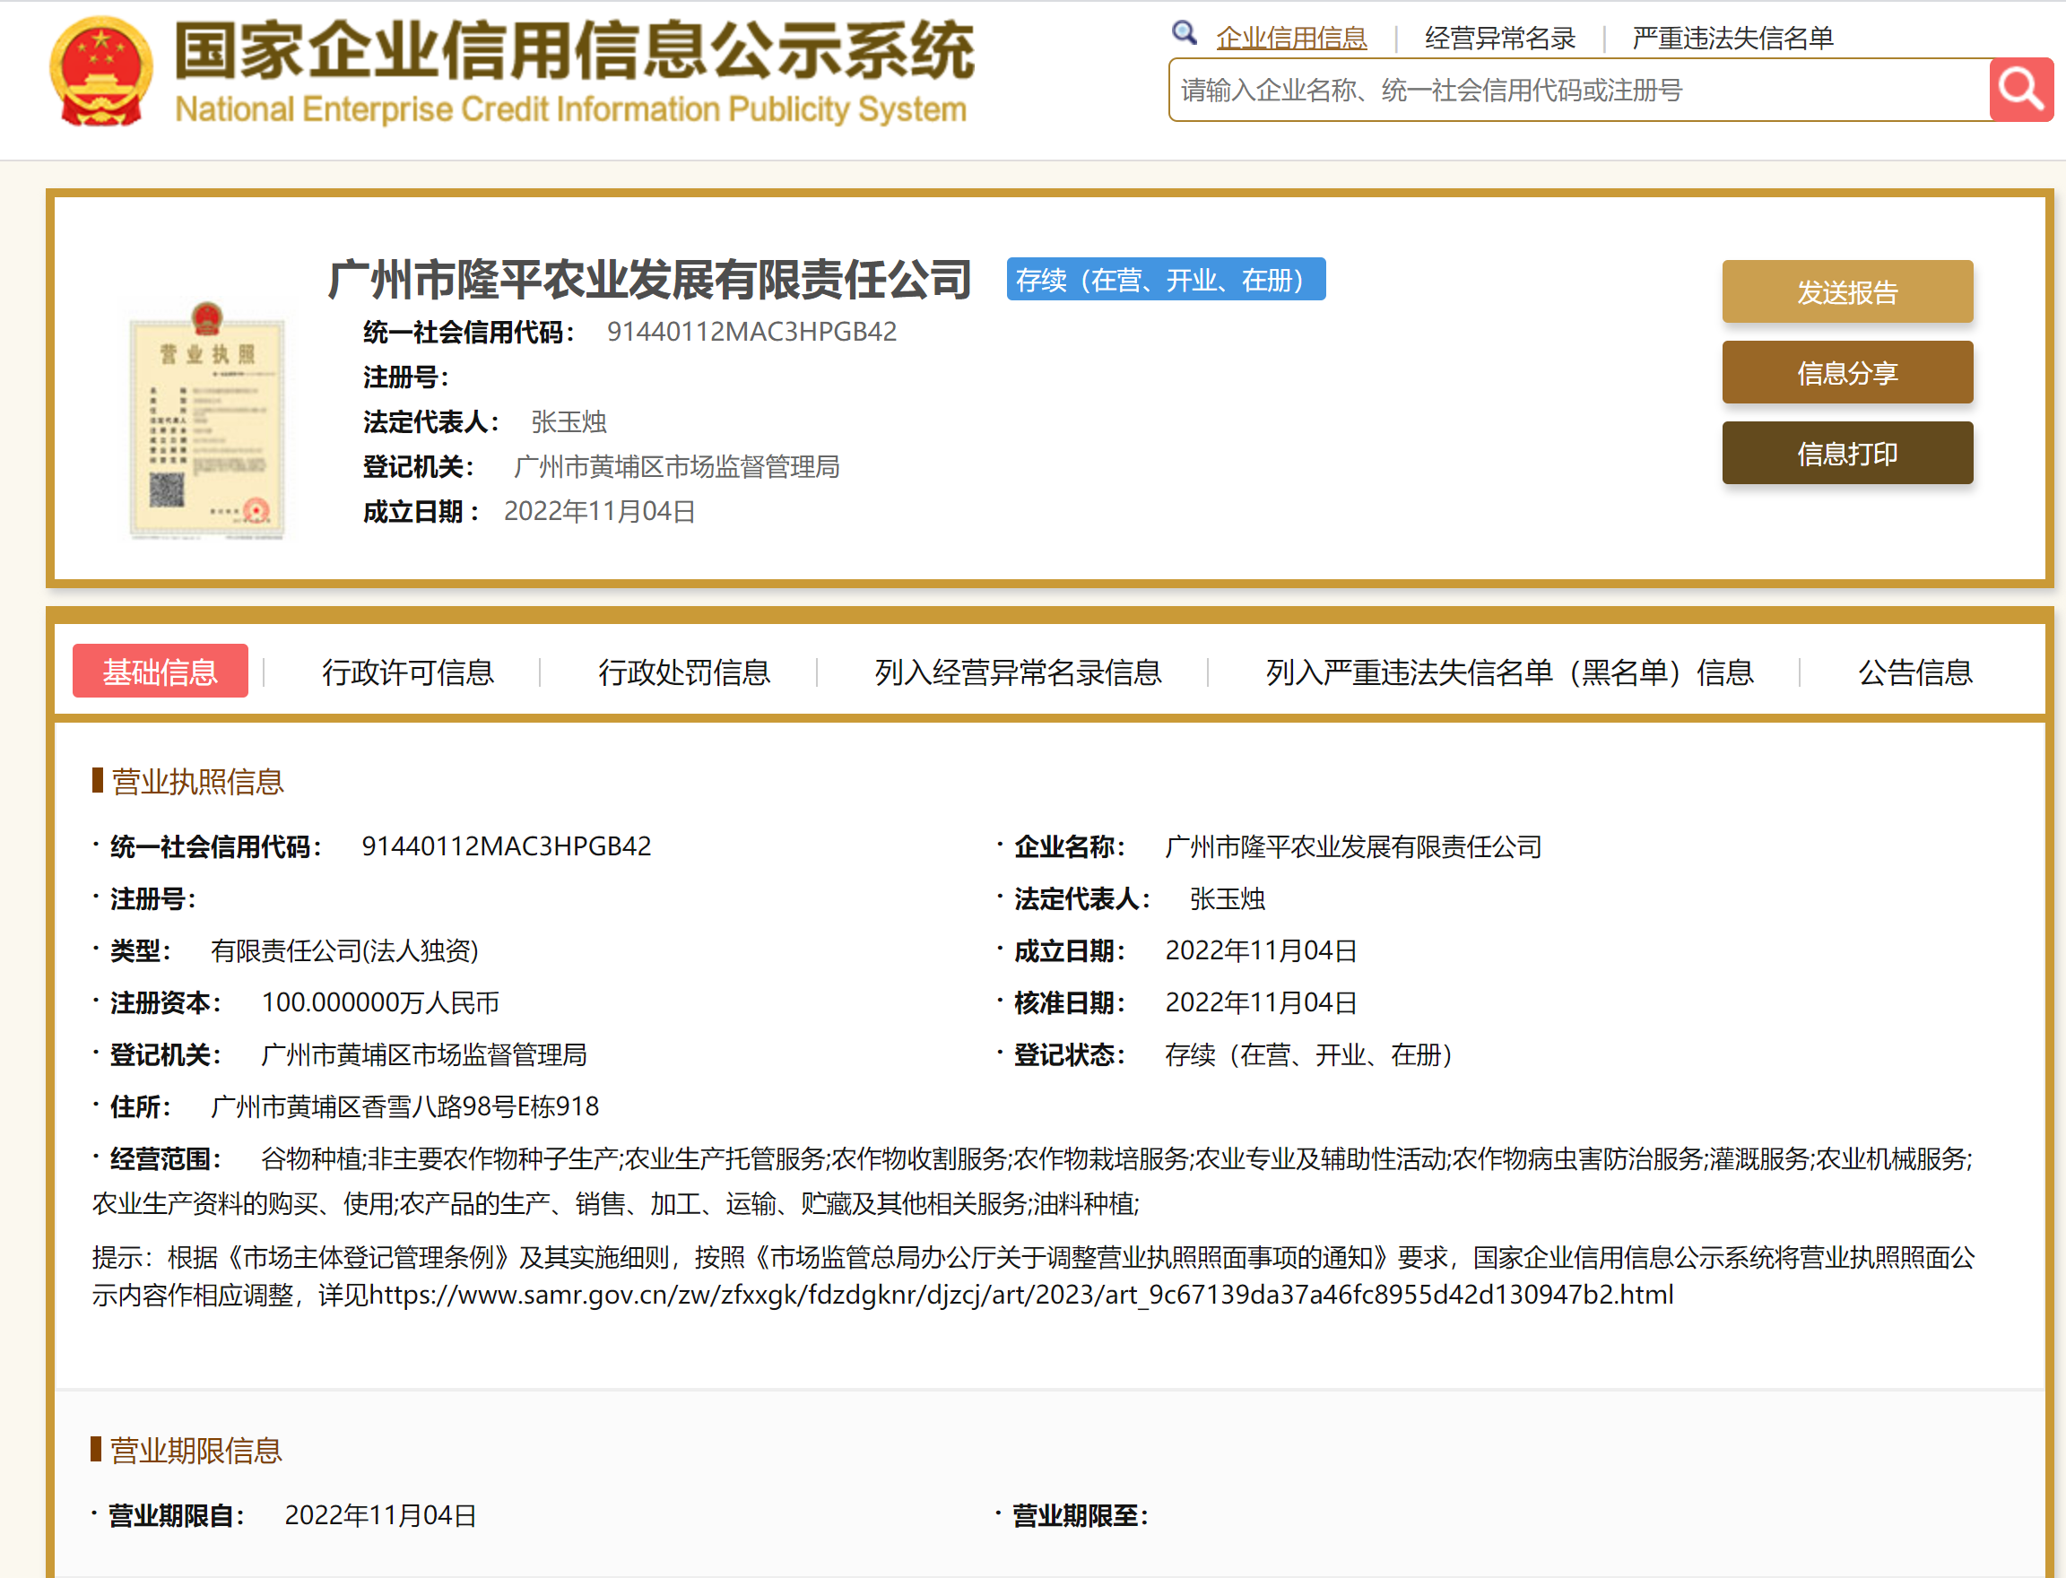This screenshot has width=2066, height=1578.
Task: Click the business license thumbnail image
Action: [209, 425]
